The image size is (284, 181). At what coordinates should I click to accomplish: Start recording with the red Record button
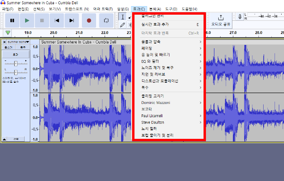pos(89,20)
